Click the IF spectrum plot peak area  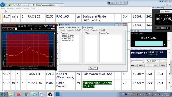click(x=29, y=48)
